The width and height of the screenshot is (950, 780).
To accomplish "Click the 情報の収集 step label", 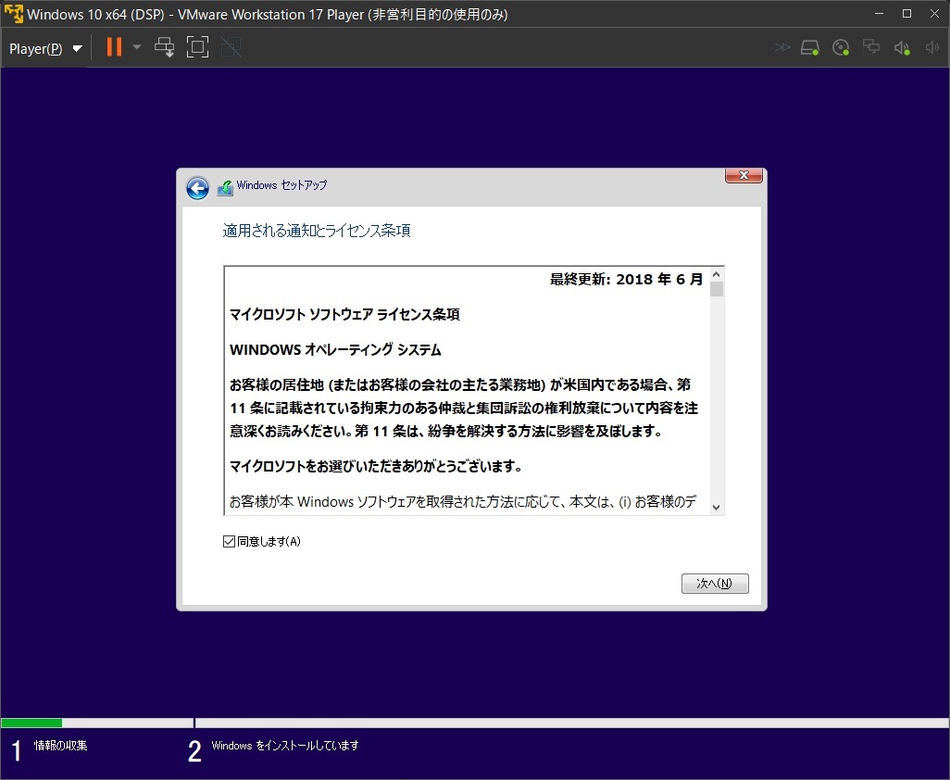I will click(x=60, y=746).
